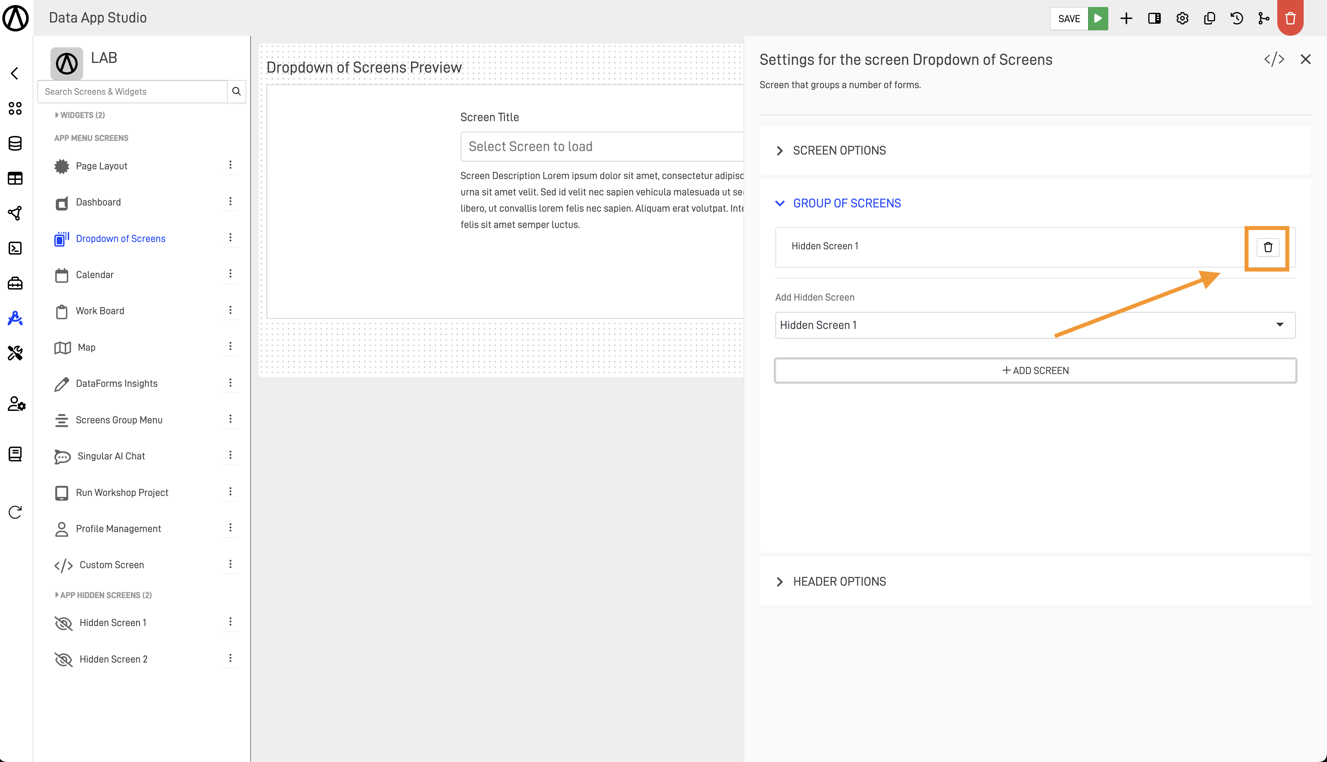Viewport: 1327px width, 762px height.
Task: Click the Search Screens & Widgets field
Action: click(x=132, y=92)
